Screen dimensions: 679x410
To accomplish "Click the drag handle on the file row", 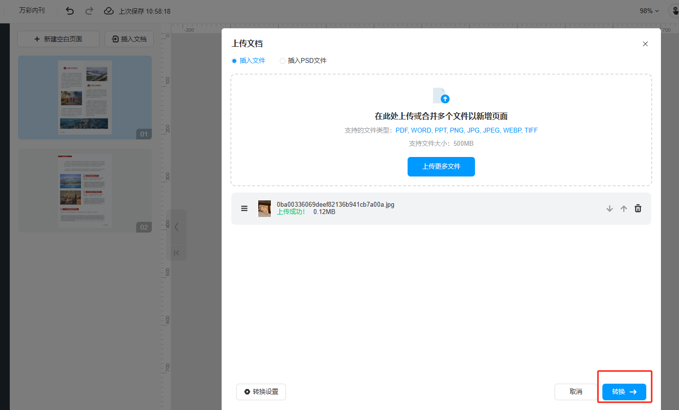I will coord(244,209).
